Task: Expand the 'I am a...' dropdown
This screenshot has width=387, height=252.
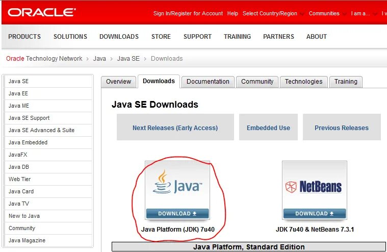Action: pos(364,13)
